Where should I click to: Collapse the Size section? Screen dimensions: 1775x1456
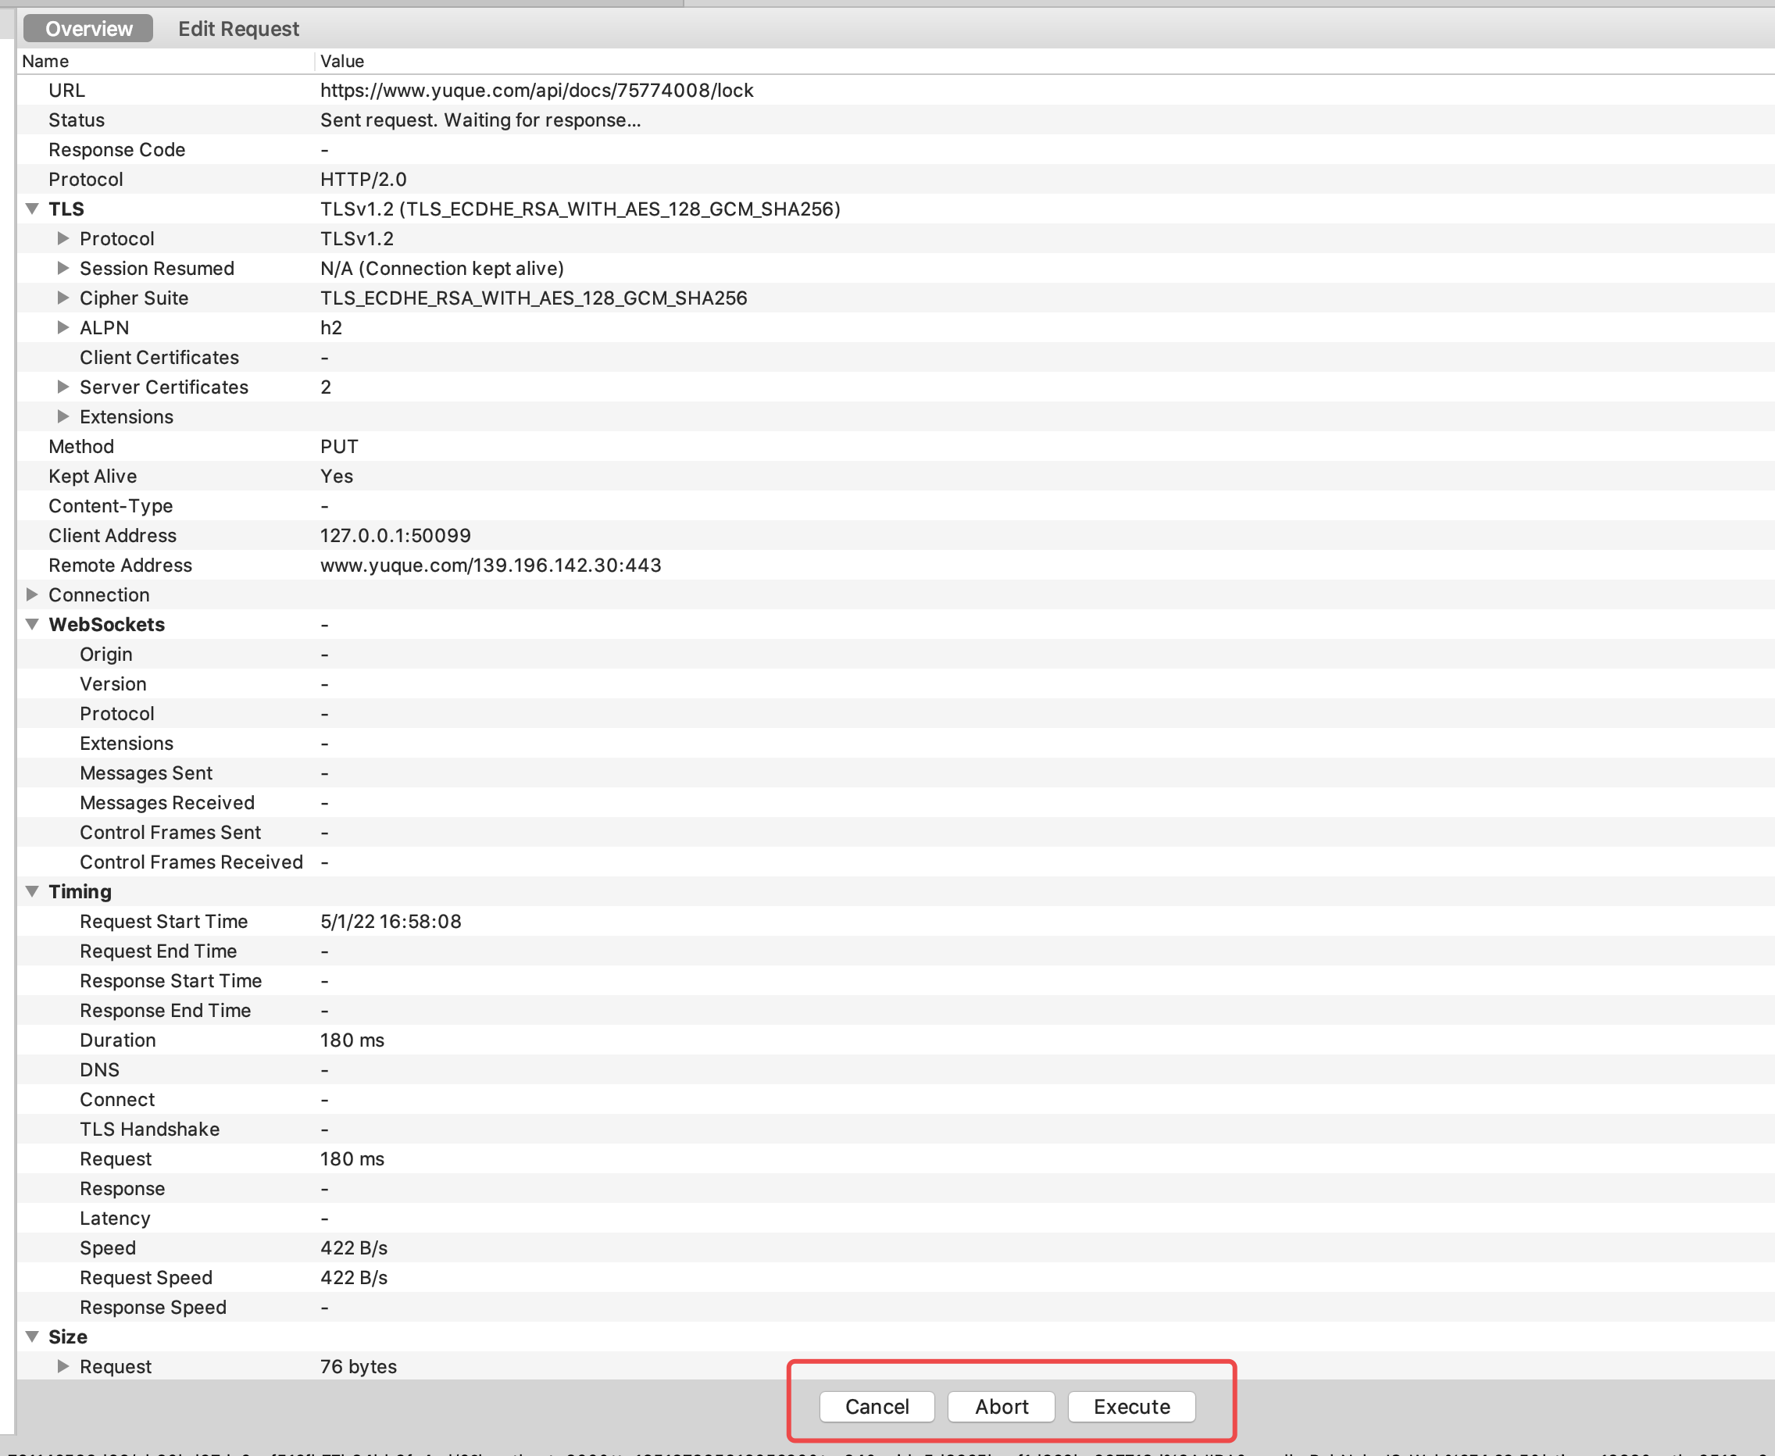pyautogui.click(x=32, y=1337)
